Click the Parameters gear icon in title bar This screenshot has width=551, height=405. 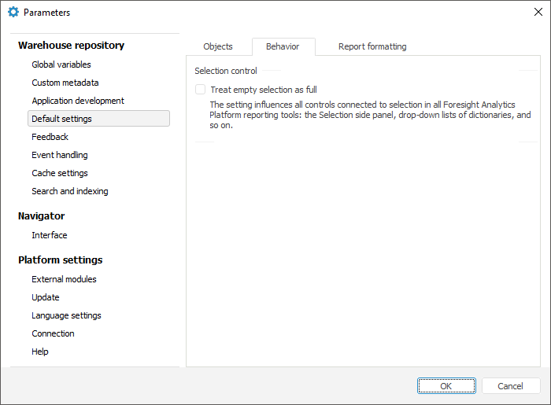(x=13, y=13)
